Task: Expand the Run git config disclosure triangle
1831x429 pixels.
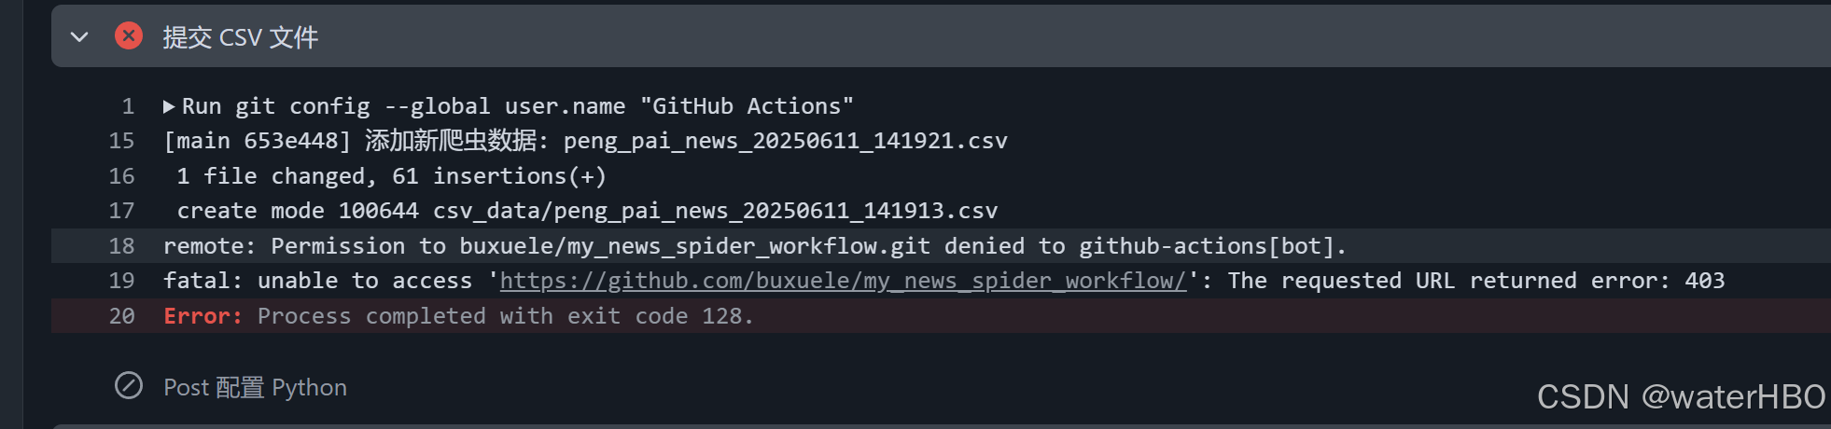Action: pos(169,106)
